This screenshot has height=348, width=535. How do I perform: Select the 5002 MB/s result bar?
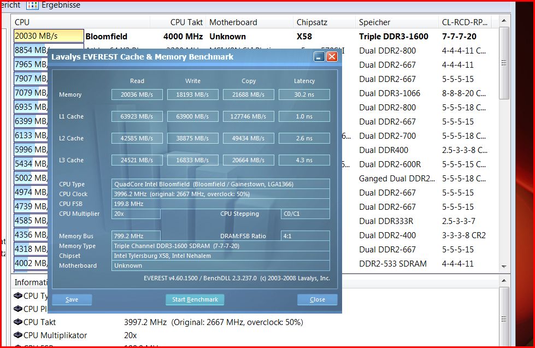(31, 178)
